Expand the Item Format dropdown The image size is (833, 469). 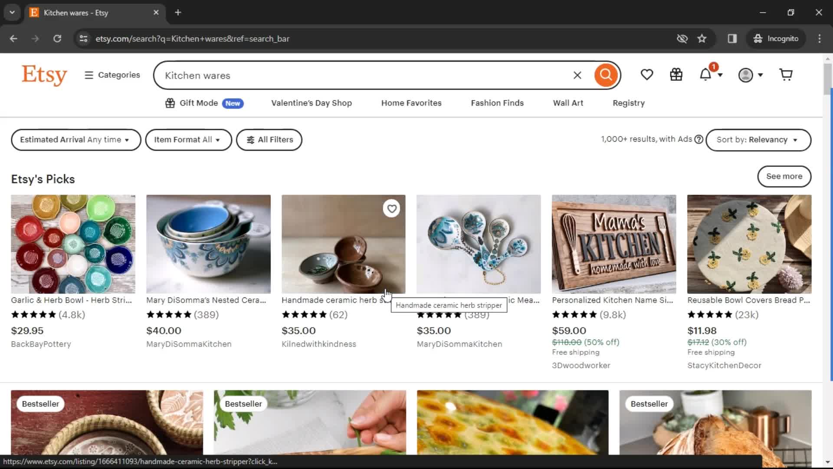click(x=188, y=140)
